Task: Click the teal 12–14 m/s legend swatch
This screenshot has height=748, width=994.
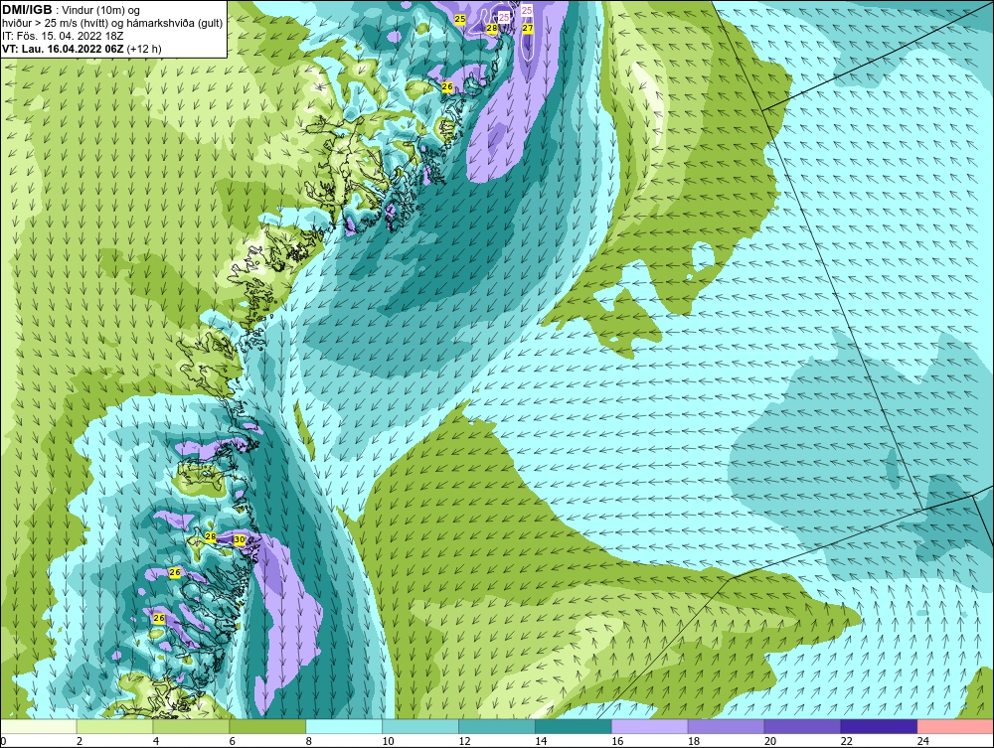Action: (x=497, y=726)
